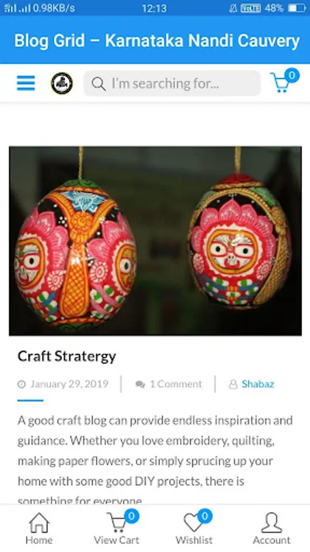Image resolution: width=310 pixels, height=552 pixels.
Task: Open the Wishlist heart icon
Action: pyautogui.click(x=193, y=523)
